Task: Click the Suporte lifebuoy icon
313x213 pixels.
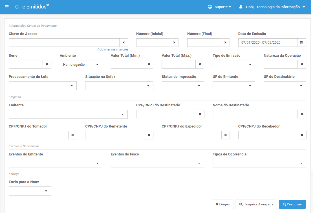Action: 210,7
